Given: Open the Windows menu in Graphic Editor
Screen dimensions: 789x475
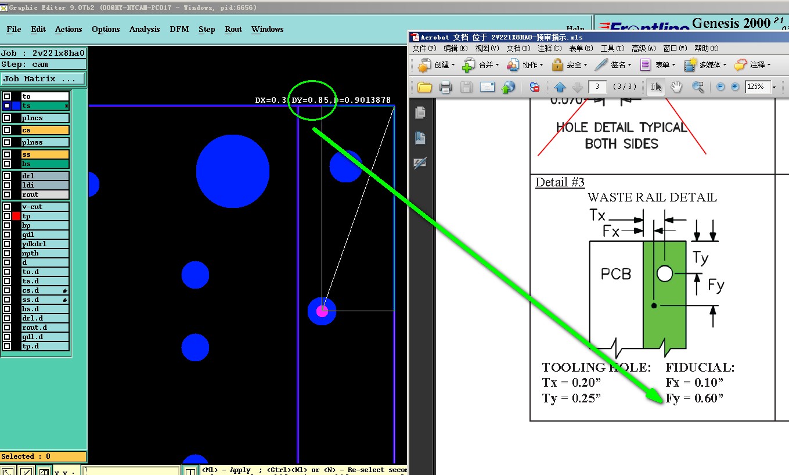Looking at the screenshot, I should [268, 29].
